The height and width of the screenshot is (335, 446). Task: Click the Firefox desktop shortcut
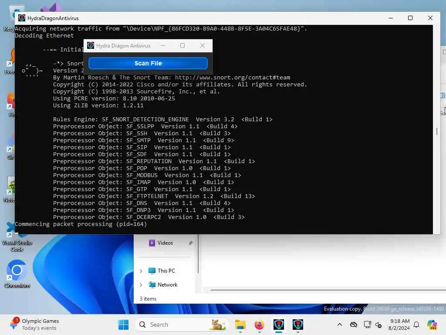pos(11,105)
